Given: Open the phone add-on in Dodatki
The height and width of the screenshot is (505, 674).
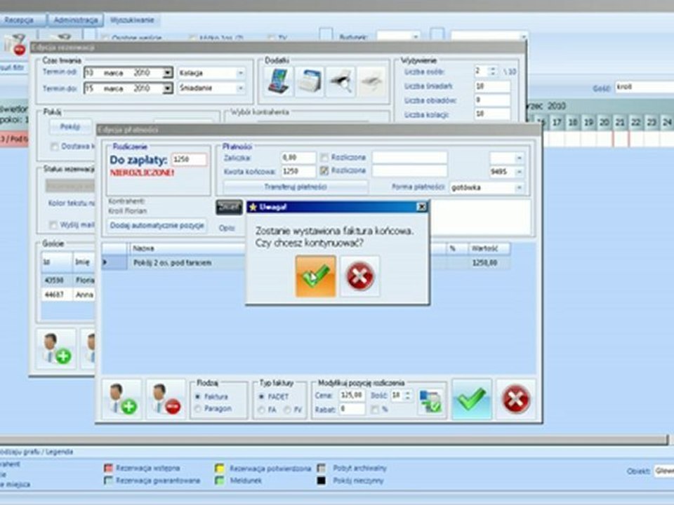Looking at the screenshot, I should click(279, 81).
